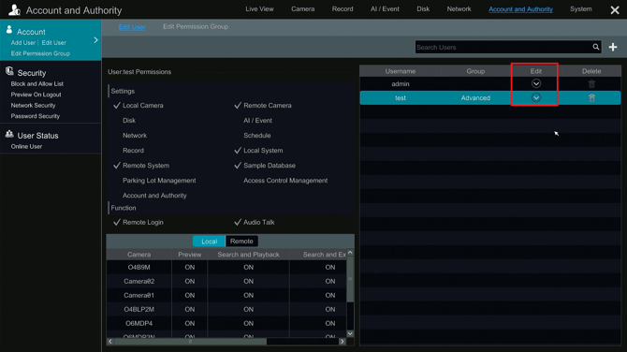Select the O4B9M camera row
The image size is (627, 352).
(226, 267)
